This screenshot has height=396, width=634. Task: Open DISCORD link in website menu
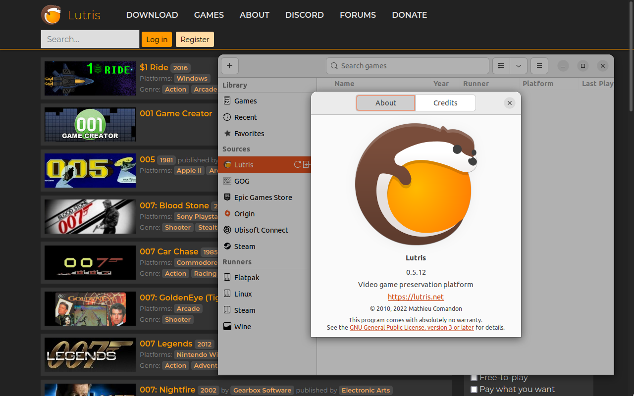point(305,15)
